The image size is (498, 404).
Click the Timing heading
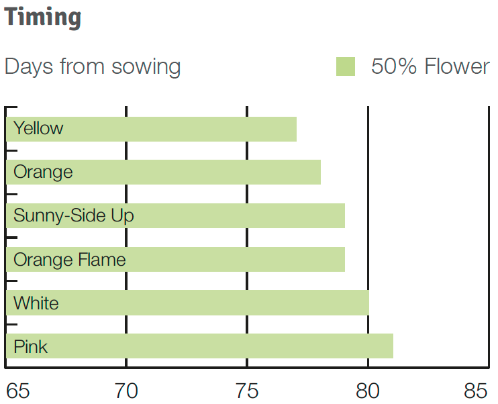pos(42,18)
